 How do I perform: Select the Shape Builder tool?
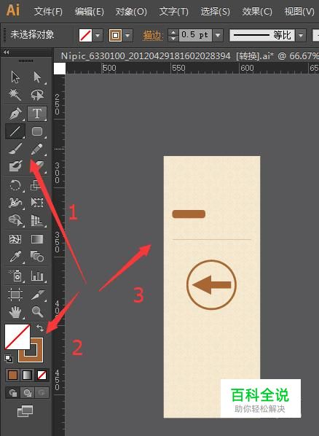coord(15,220)
